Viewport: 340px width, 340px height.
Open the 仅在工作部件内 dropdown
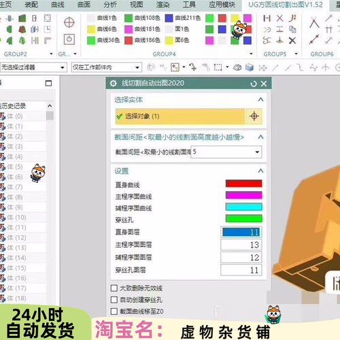pos(107,67)
